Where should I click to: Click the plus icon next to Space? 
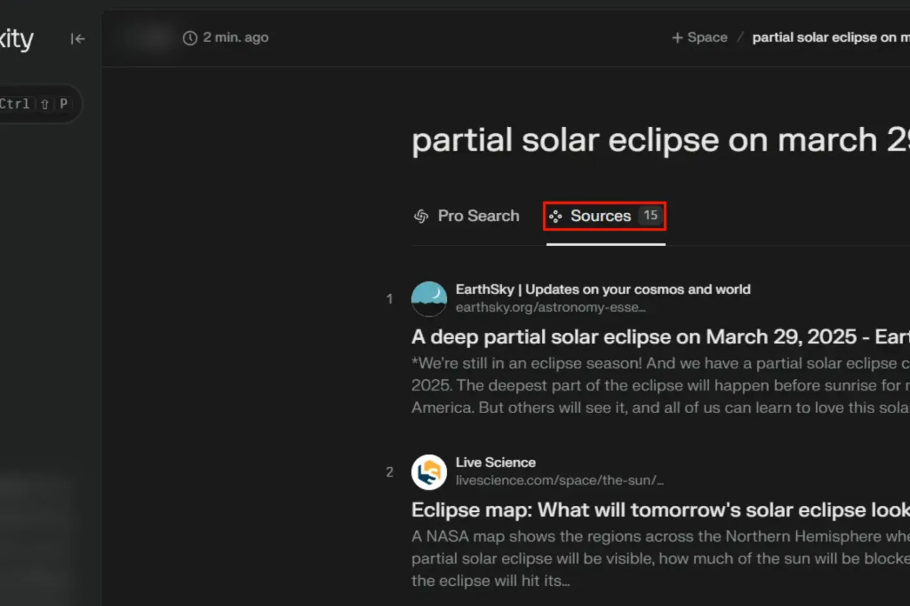point(677,38)
